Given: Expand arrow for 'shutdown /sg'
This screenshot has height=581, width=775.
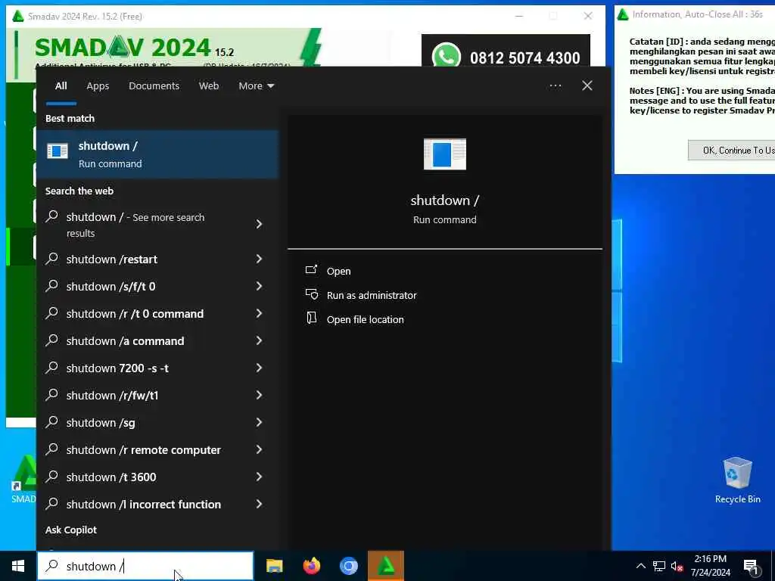Looking at the screenshot, I should 259,422.
